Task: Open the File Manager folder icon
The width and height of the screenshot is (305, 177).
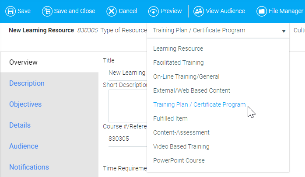Action: pyautogui.click(x=262, y=11)
